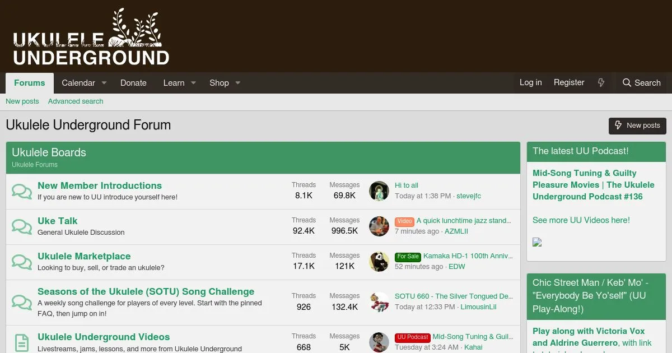Viewport: 672px width, 353px height.
Task: Select the Forums tab
Action: click(x=30, y=83)
